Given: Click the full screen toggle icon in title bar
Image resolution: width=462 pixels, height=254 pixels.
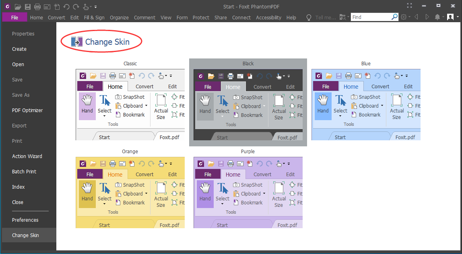Looking at the screenshot, I should coord(409,5).
